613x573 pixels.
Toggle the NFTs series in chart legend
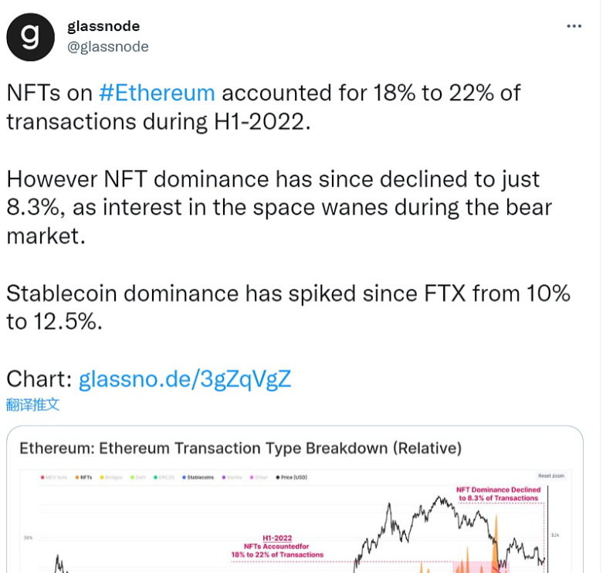tap(85, 477)
